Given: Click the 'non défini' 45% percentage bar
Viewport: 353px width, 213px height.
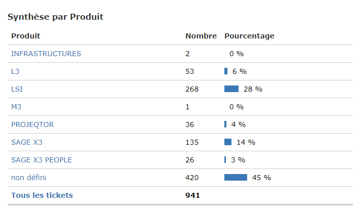Looking at the screenshot, I should click(x=236, y=178).
